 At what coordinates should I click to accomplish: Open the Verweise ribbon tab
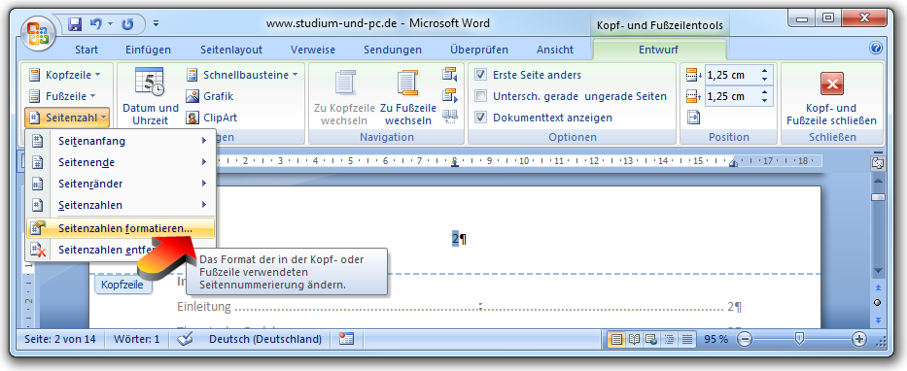coord(313,50)
